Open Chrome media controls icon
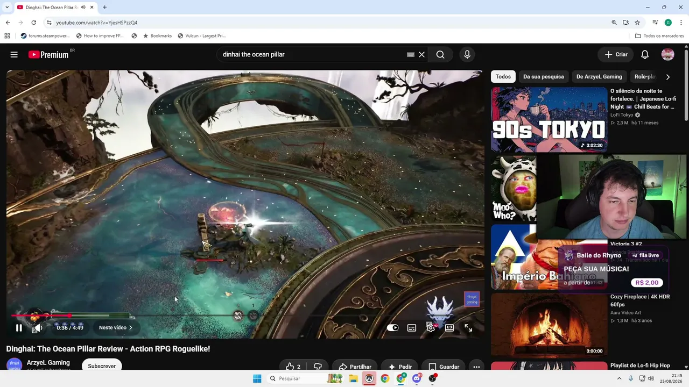The image size is (689, 387). pyautogui.click(x=655, y=23)
